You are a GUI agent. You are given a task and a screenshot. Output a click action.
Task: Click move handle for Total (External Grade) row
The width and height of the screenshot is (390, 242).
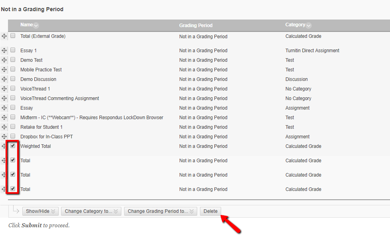pos(4,36)
